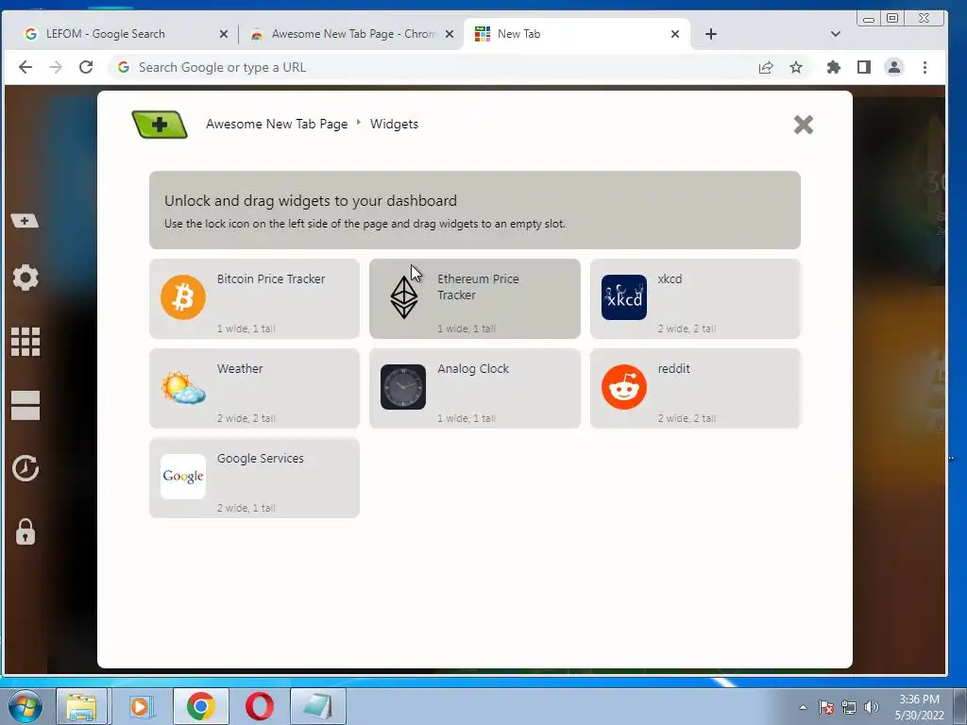The height and width of the screenshot is (725, 967).
Task: Click the share page icon in address bar
Action: coord(766,67)
